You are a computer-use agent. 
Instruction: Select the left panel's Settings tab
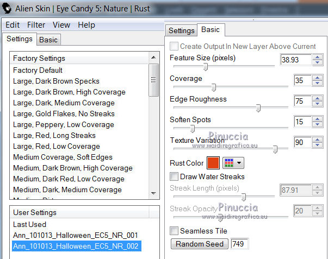click(20, 39)
